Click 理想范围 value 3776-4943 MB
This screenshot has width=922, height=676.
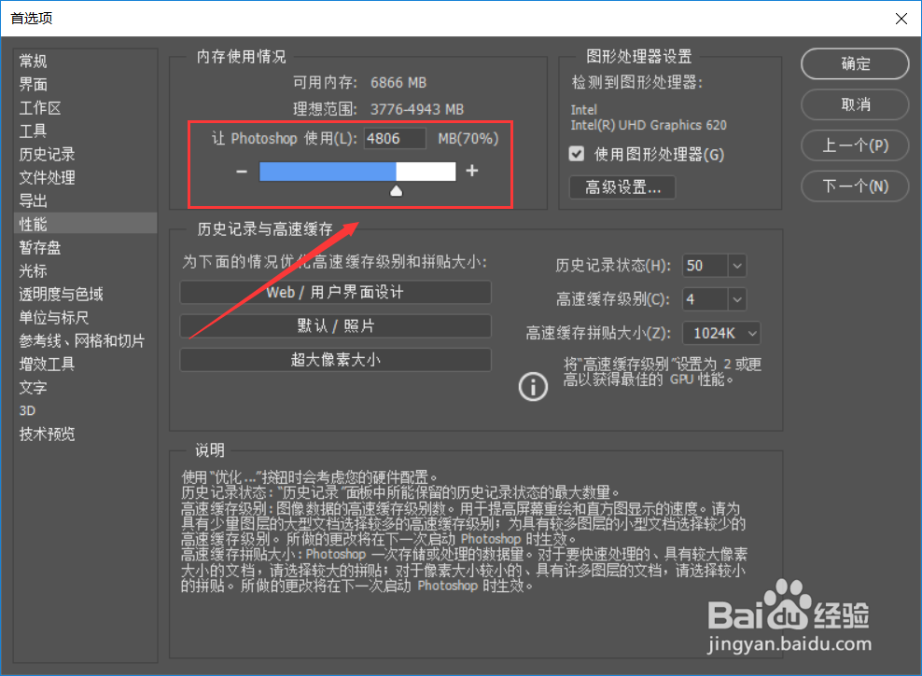coord(417,109)
